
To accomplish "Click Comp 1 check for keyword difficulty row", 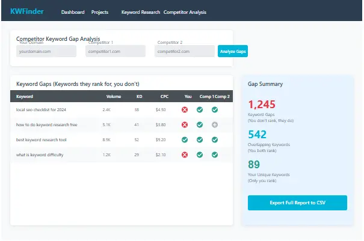I will 200,154.
